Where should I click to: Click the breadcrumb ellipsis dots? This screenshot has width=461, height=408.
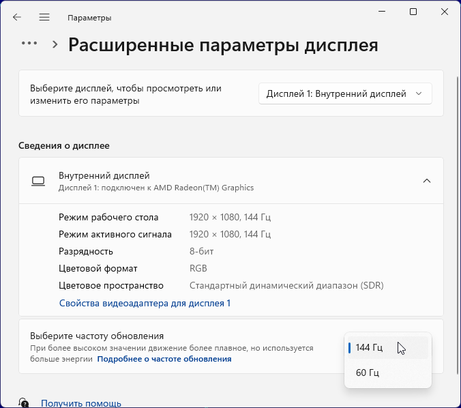point(29,43)
